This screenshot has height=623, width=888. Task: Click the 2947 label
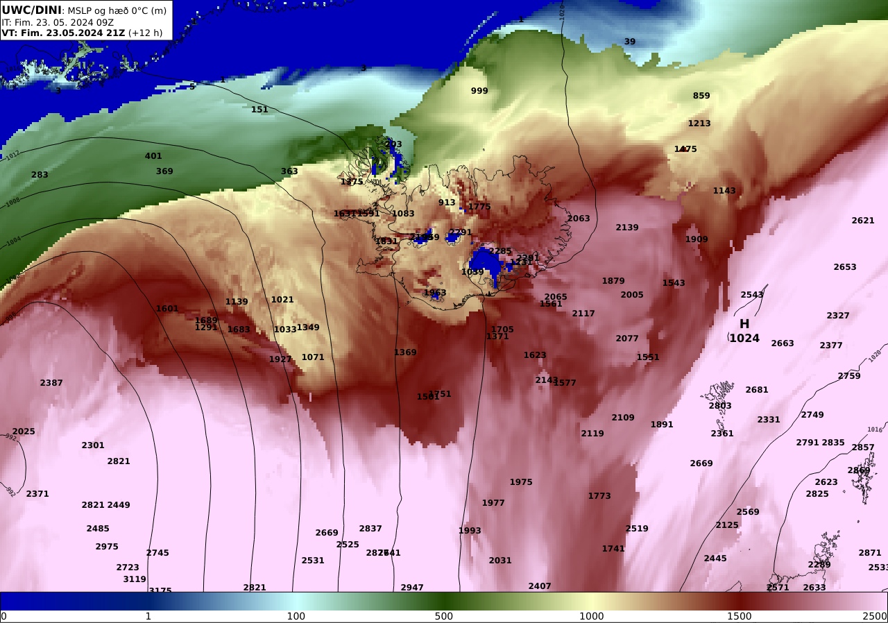(x=412, y=588)
